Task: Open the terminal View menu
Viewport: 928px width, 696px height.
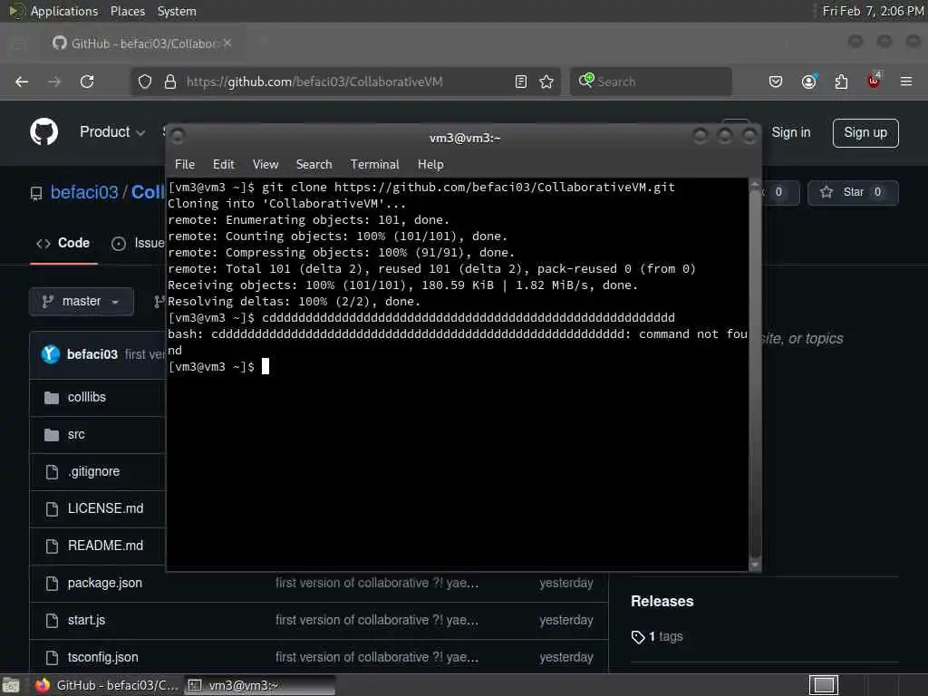Action: [x=266, y=165]
